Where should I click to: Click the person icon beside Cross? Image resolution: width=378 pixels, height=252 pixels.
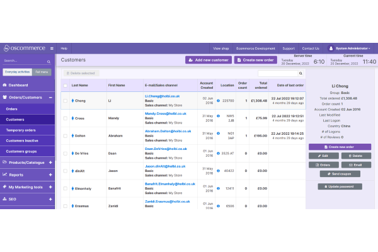72,118
